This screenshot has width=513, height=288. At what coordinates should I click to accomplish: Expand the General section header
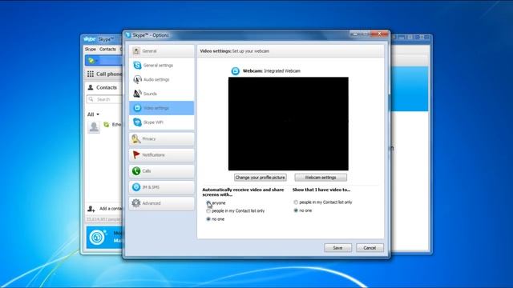[162, 51]
